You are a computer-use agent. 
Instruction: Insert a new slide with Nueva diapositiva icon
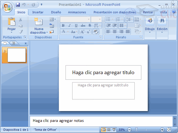39,22
